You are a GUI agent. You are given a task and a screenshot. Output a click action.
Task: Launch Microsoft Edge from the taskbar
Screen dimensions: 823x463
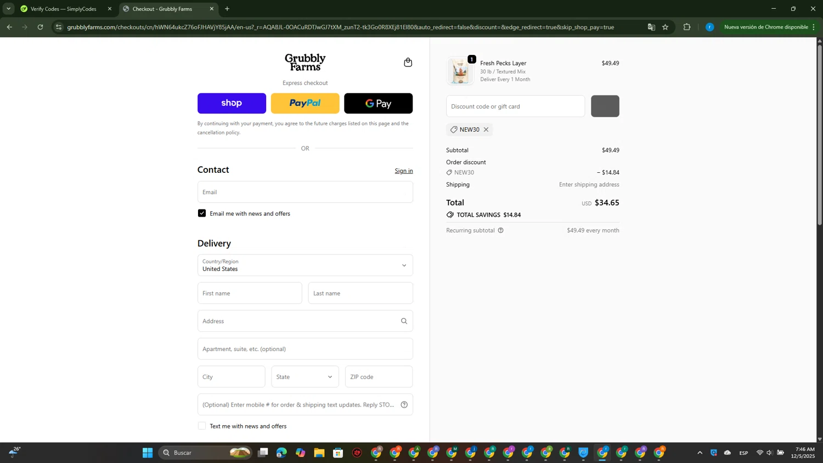point(281,453)
